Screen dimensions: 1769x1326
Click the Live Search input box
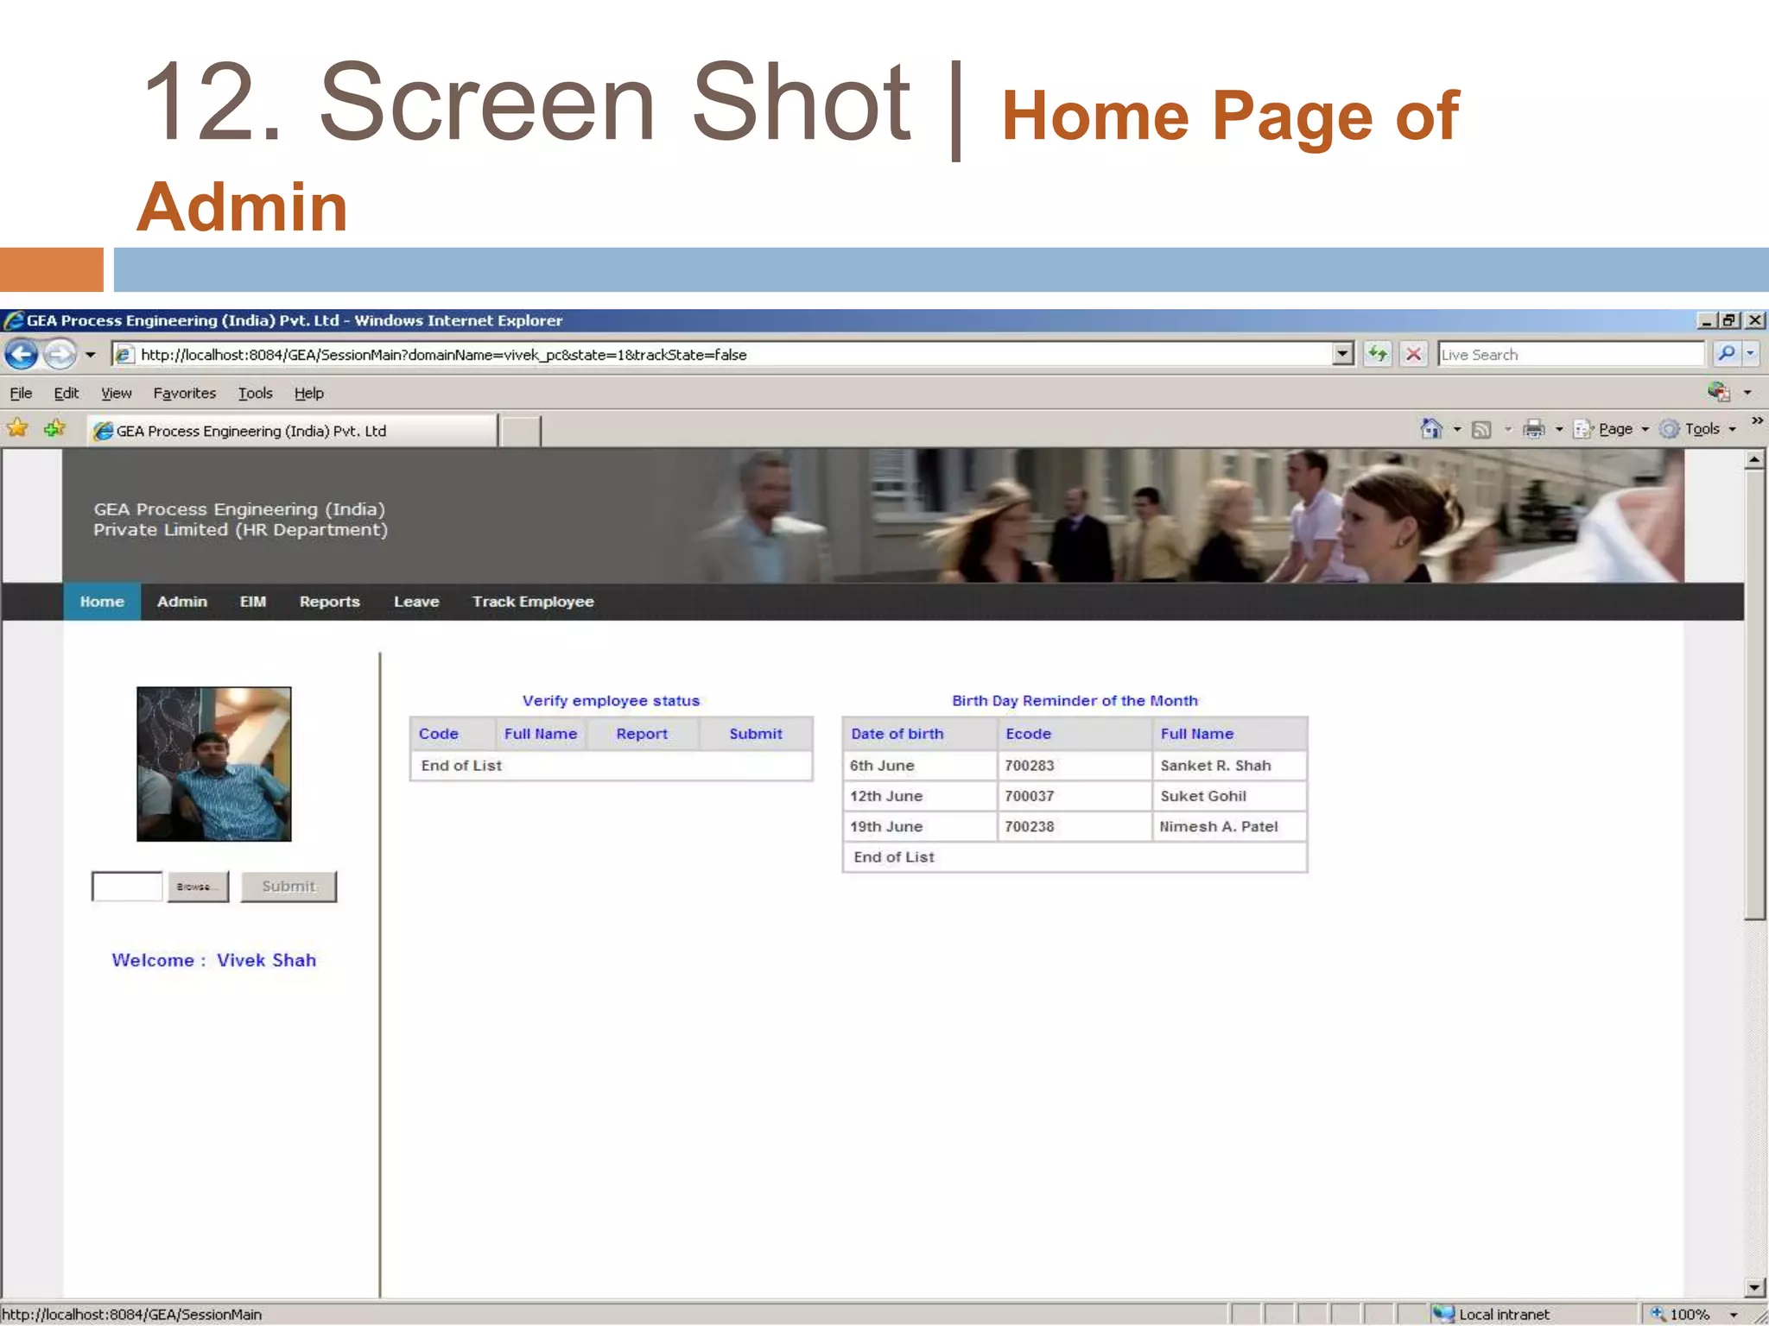click(x=1570, y=354)
